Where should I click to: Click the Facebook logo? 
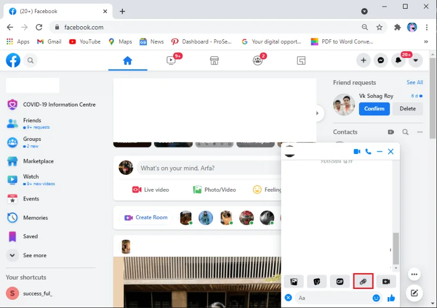[13, 60]
